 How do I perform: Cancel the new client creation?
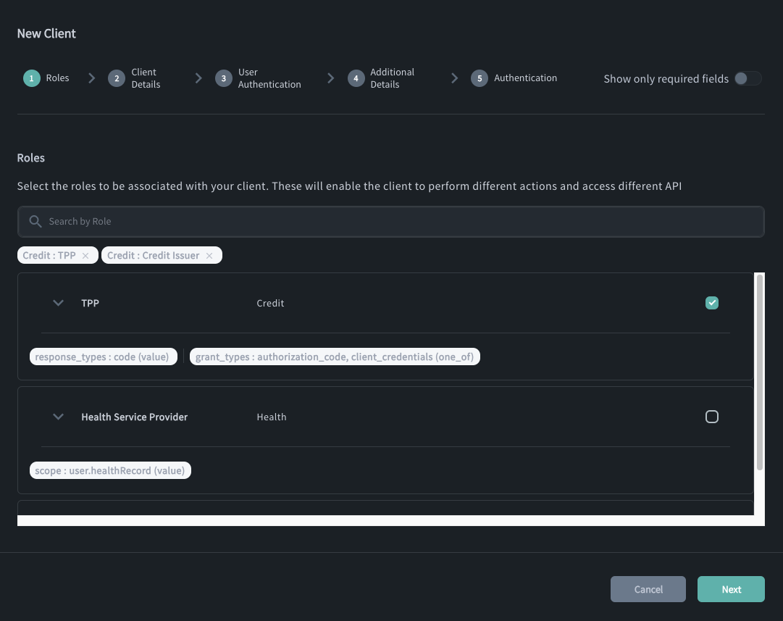[648, 589]
